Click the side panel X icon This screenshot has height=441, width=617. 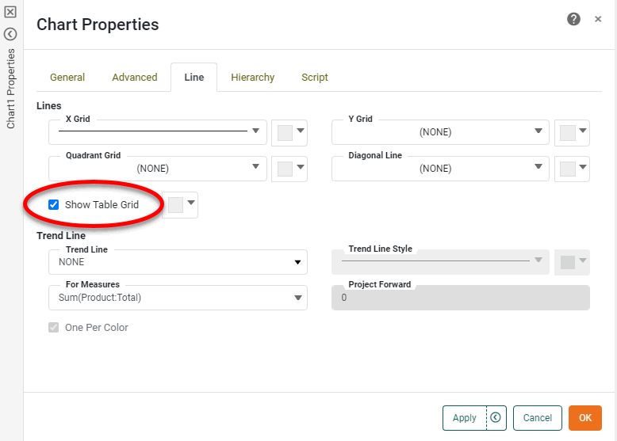10,13
